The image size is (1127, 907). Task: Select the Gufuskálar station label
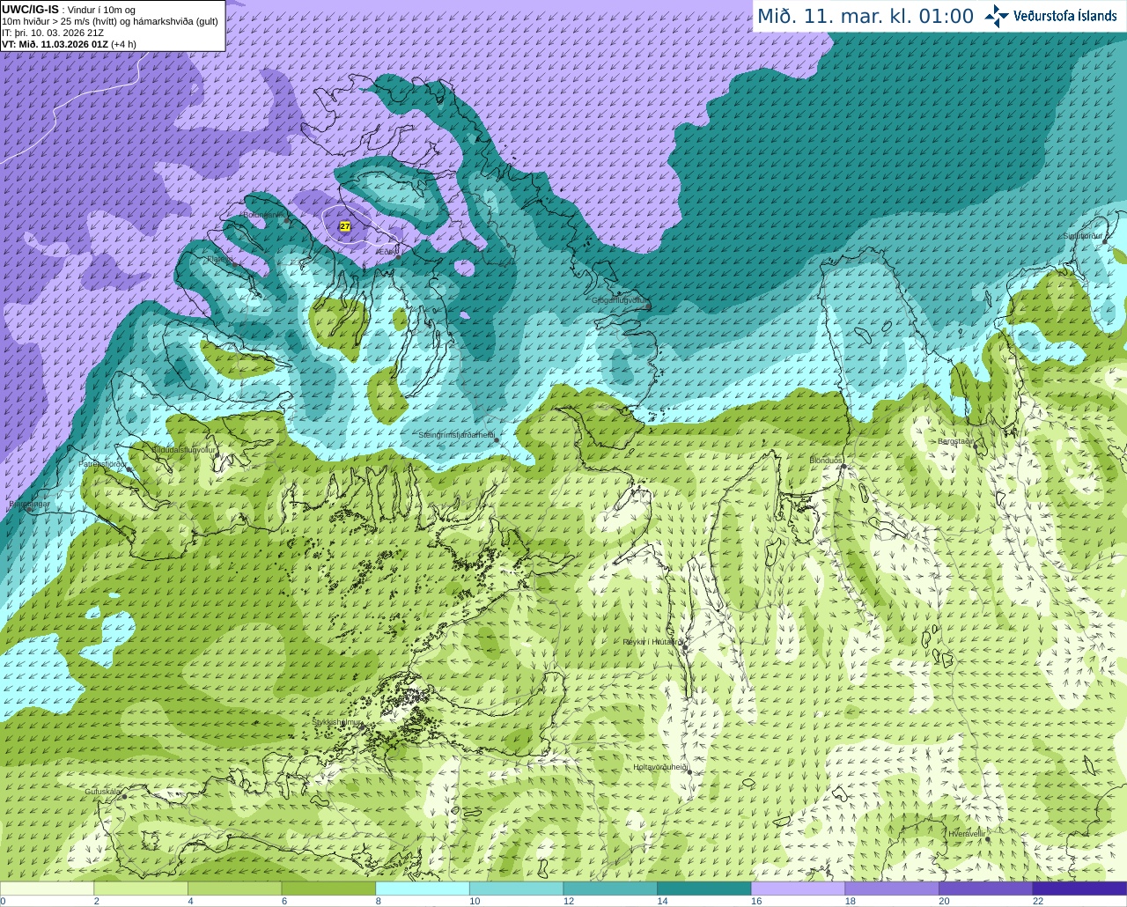pyautogui.click(x=102, y=792)
